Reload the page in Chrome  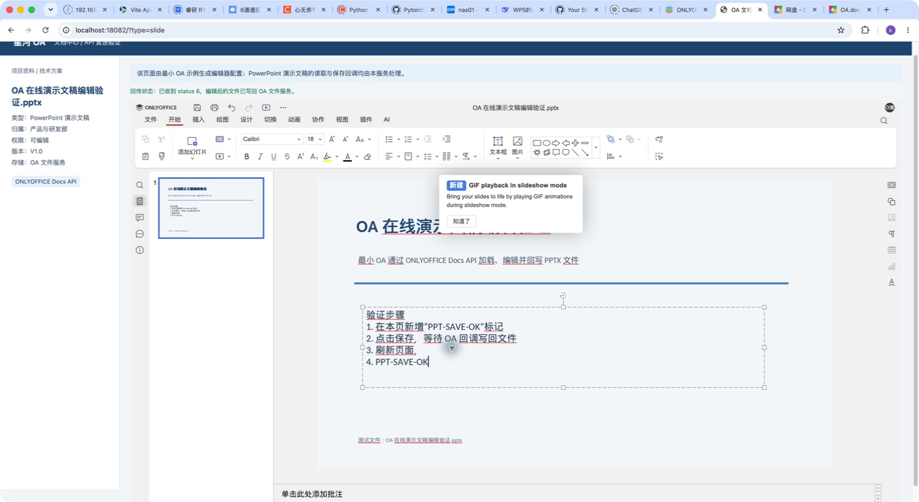[45, 30]
